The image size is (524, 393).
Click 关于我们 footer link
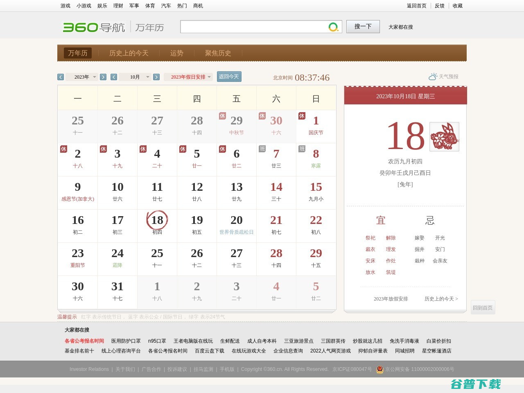click(x=125, y=369)
